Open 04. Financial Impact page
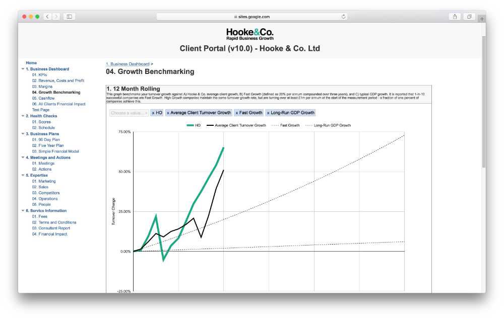504x319 pixels. [x=49, y=234]
